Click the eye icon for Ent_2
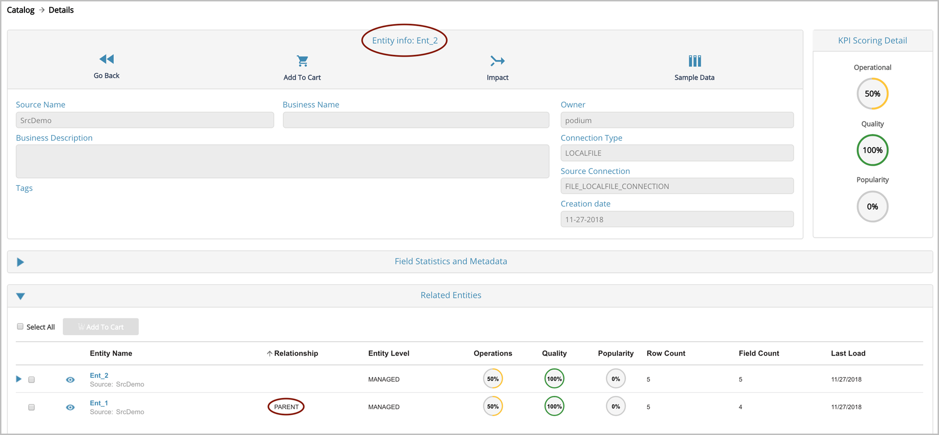The height and width of the screenshot is (435, 939). (x=70, y=380)
